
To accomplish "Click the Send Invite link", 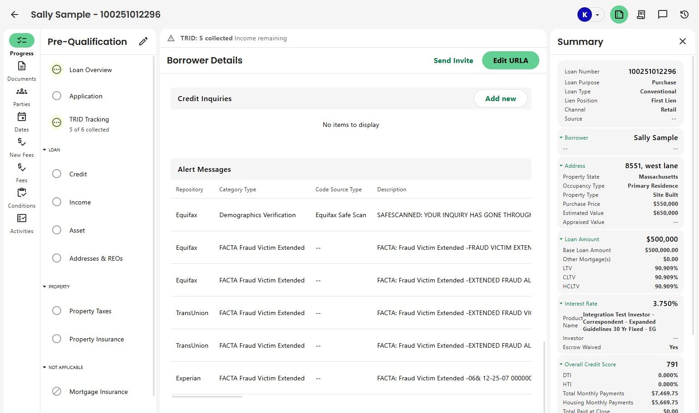I will pyautogui.click(x=453, y=60).
